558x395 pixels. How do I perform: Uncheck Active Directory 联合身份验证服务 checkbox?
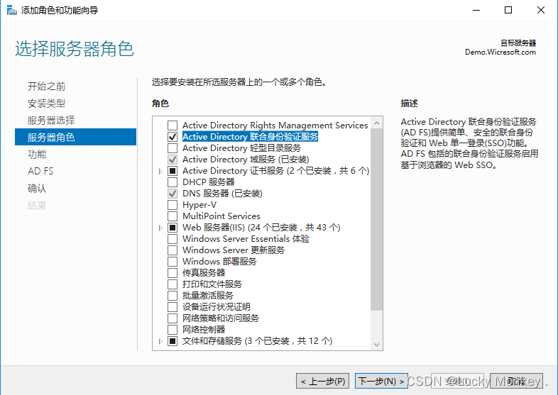click(x=173, y=137)
